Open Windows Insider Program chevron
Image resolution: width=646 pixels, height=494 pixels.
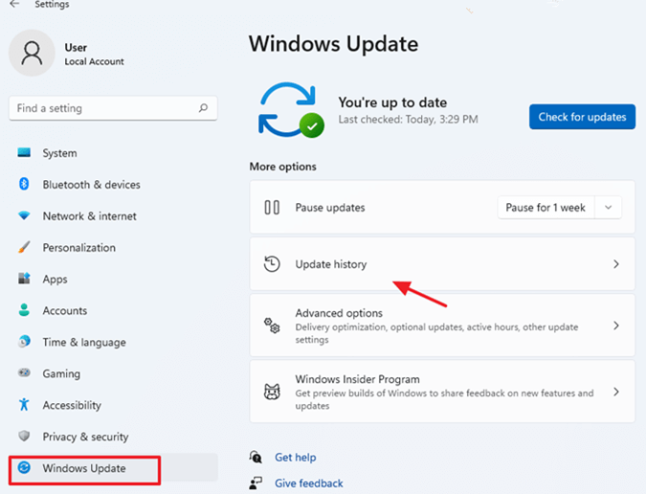pos(616,392)
